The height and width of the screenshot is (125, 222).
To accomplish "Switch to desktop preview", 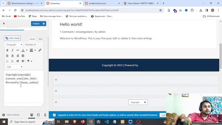I will pyautogui.click(x=32, y=115).
